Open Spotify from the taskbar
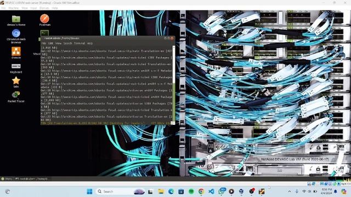 tap(191, 192)
